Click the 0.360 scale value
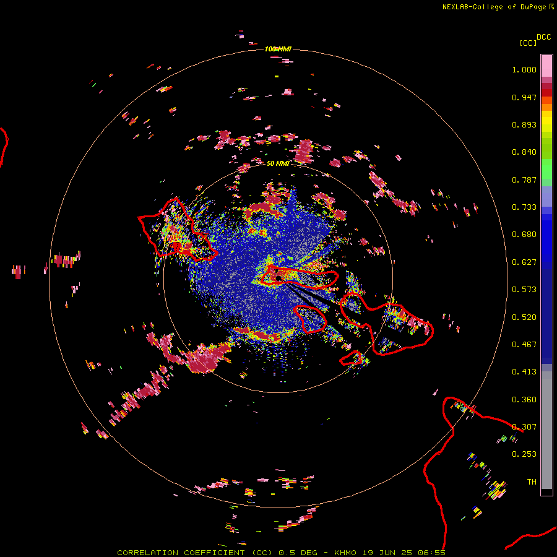Image resolution: width=557 pixels, height=557 pixels. pyautogui.click(x=524, y=400)
